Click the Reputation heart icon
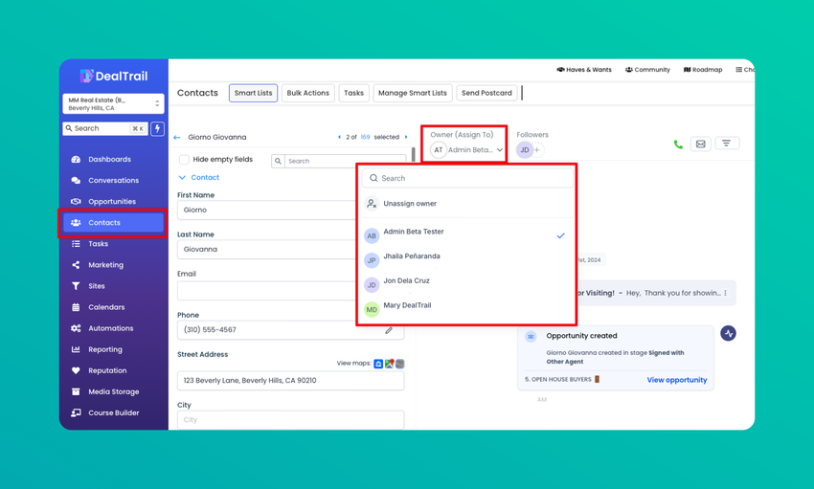Image resolution: width=814 pixels, height=489 pixels. click(x=76, y=370)
